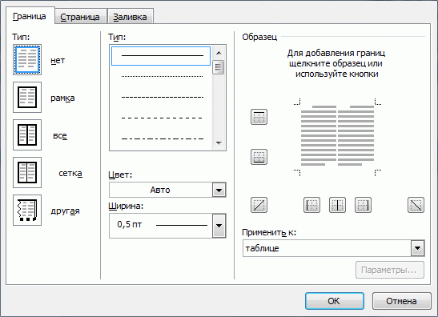Toggle the top border button in preview

[x=259, y=117]
